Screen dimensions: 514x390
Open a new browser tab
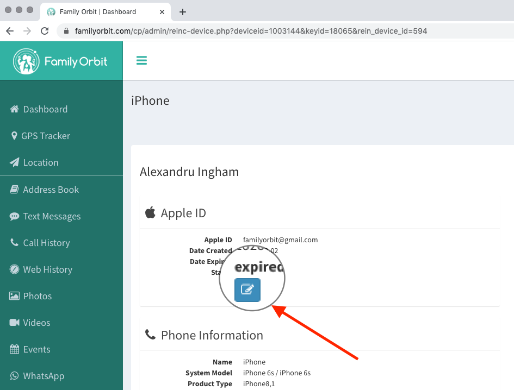(x=183, y=12)
